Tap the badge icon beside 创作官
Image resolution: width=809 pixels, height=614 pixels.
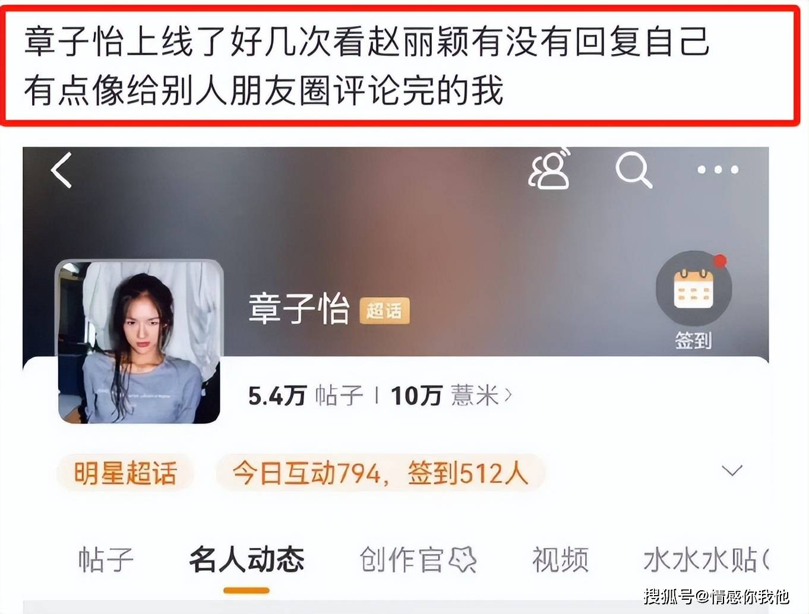[463, 559]
